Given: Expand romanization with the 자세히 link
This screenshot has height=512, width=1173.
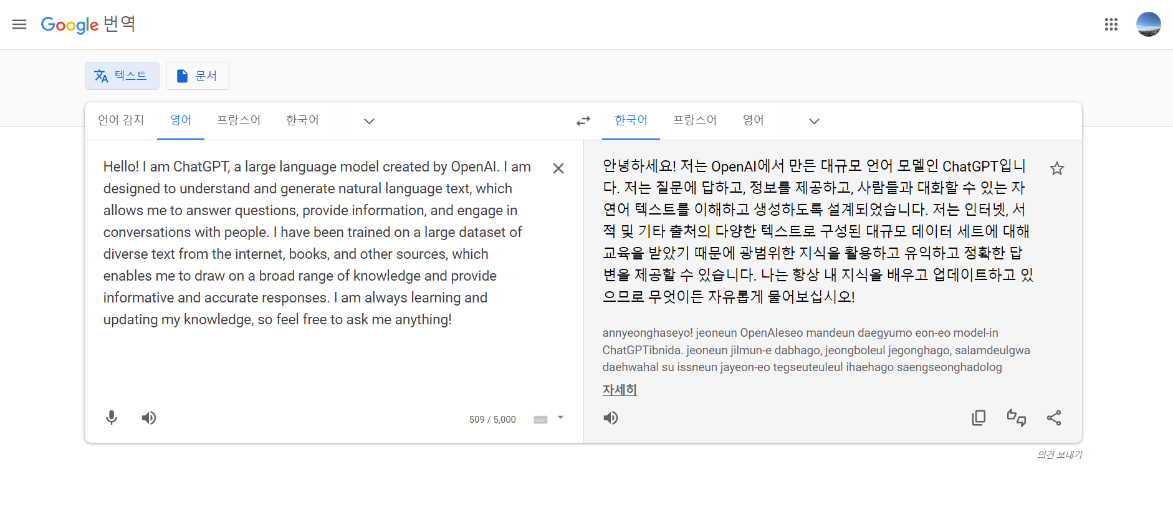Looking at the screenshot, I should (x=620, y=390).
